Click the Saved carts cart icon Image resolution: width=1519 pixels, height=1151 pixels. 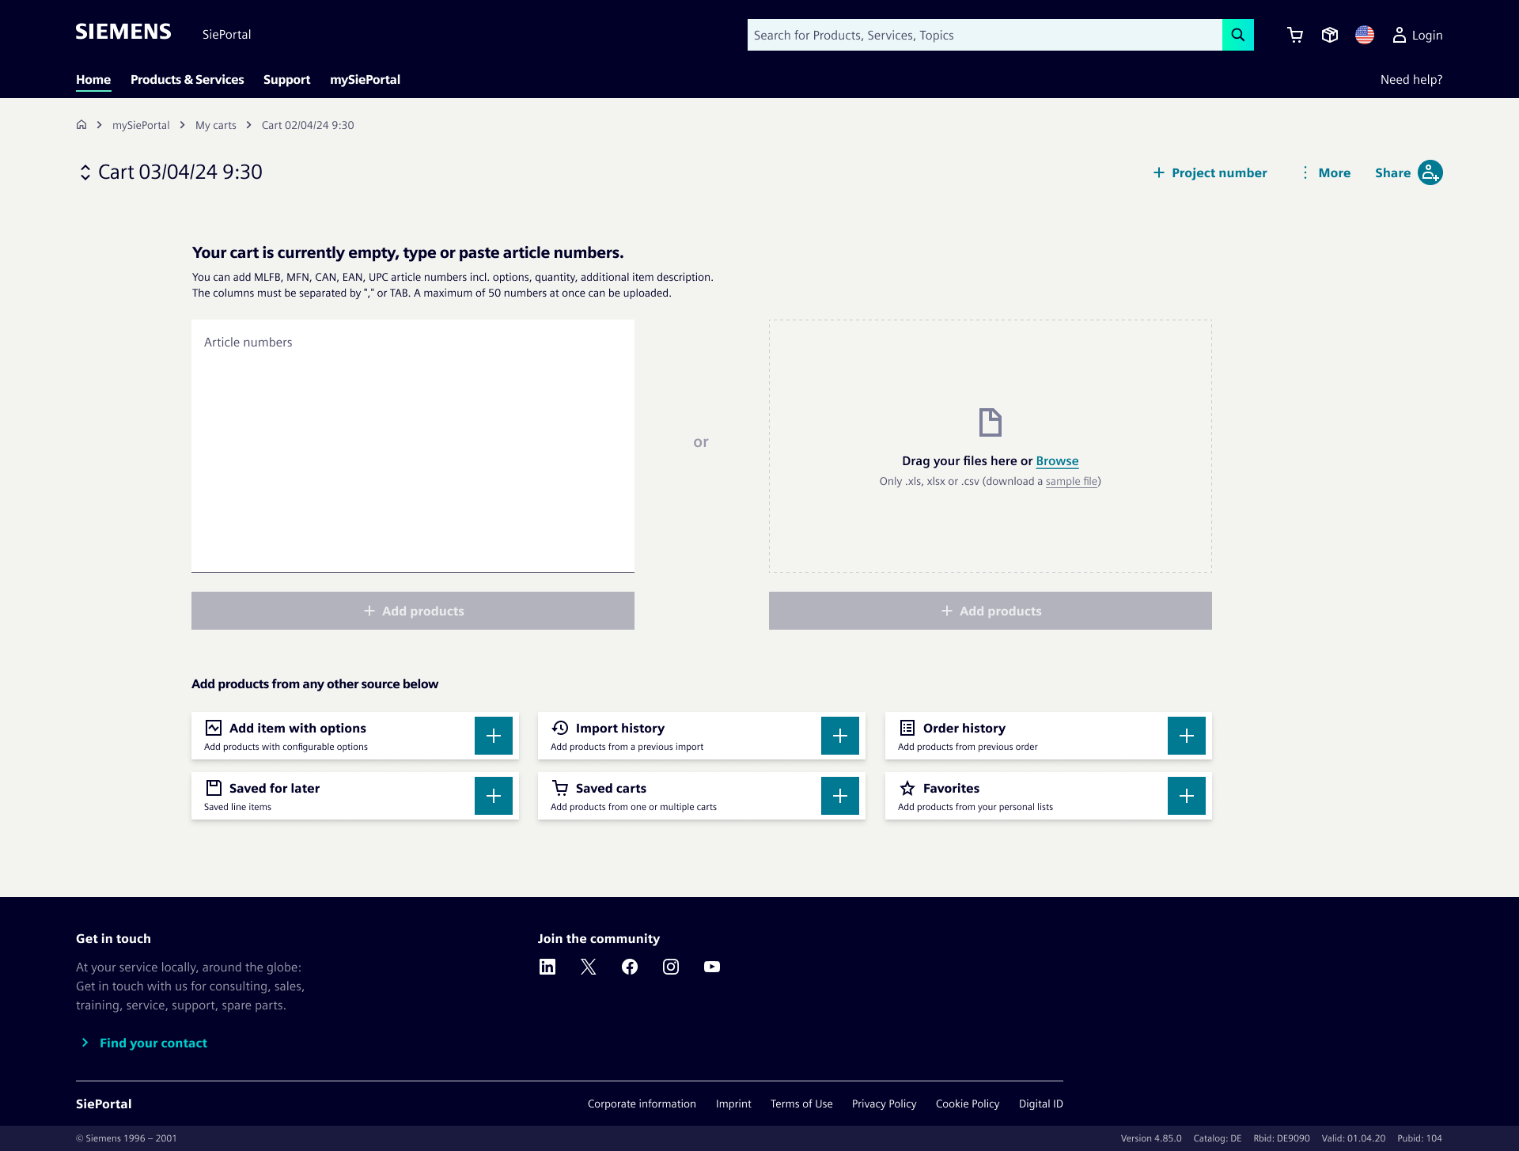coord(560,788)
